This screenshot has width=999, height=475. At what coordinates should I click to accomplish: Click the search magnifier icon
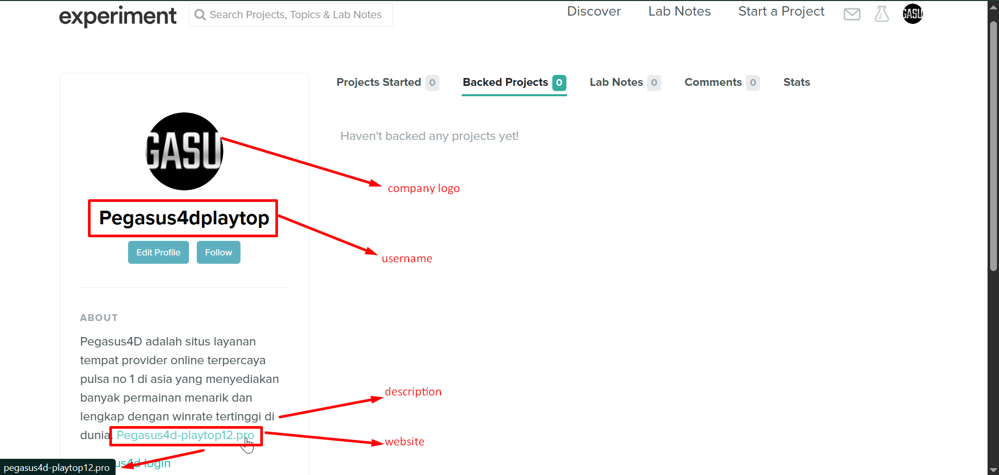pyautogui.click(x=199, y=15)
